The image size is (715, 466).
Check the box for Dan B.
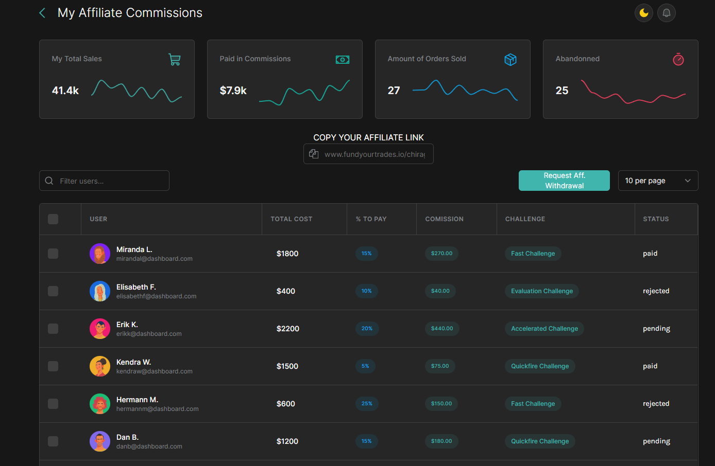tap(53, 441)
